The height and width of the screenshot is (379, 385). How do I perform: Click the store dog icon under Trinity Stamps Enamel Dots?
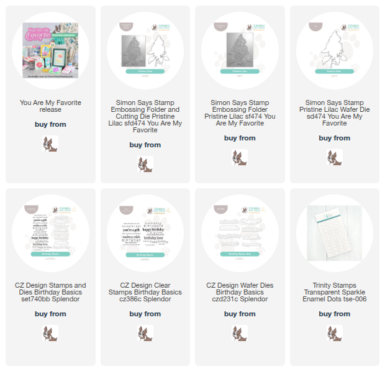coord(335,333)
